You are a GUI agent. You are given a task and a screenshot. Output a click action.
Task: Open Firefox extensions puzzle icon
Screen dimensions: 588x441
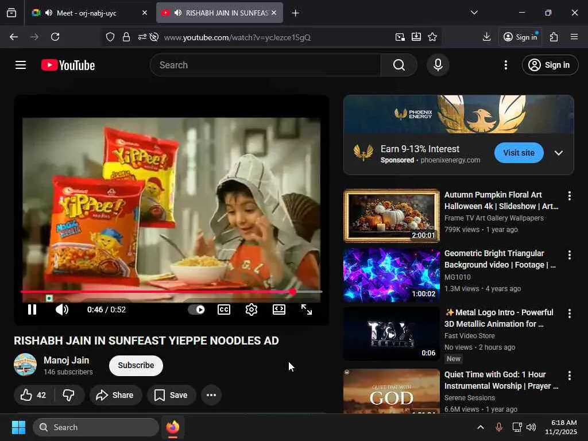pos(554,37)
